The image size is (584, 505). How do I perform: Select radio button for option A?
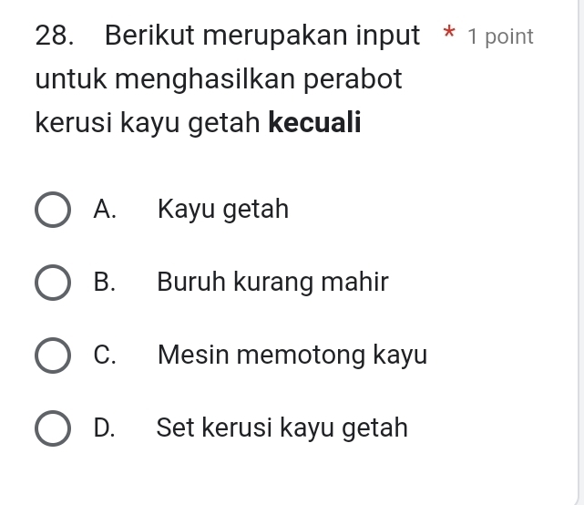point(53,210)
